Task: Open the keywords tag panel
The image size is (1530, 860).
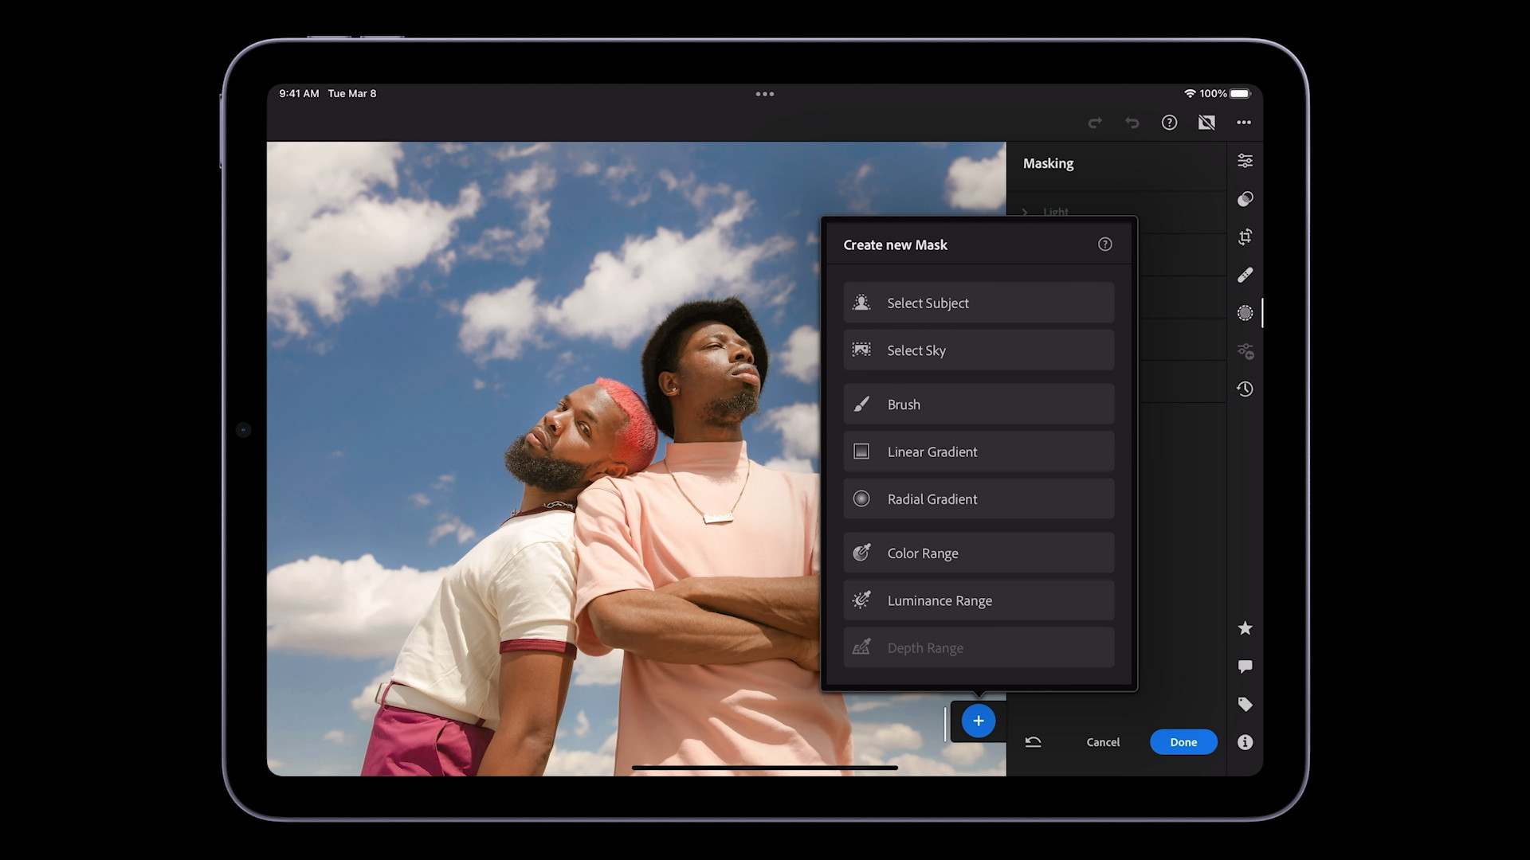Action: coord(1246,704)
